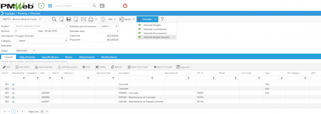Click the filter icon under Attachments column
Screen dimensions: 321x114
point(24,78)
